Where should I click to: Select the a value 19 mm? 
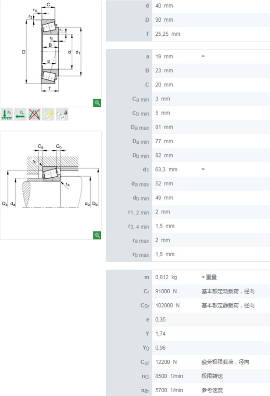tap(164, 57)
